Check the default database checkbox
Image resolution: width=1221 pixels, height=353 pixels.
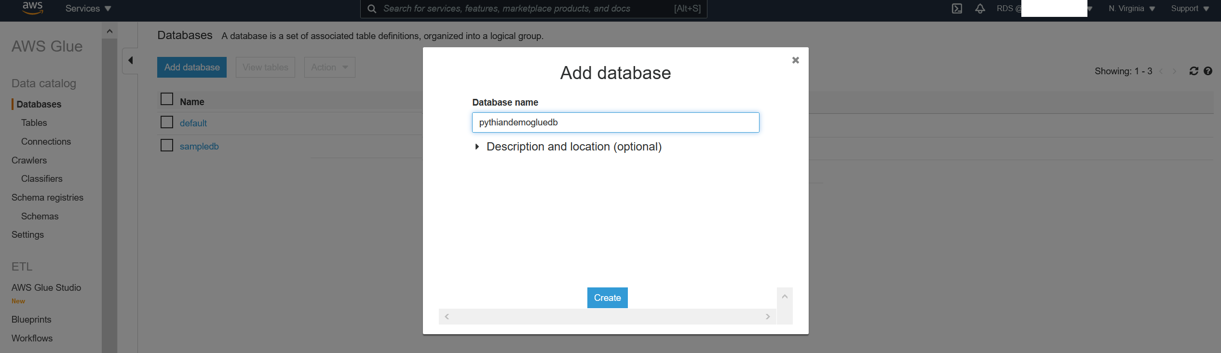[x=167, y=122]
